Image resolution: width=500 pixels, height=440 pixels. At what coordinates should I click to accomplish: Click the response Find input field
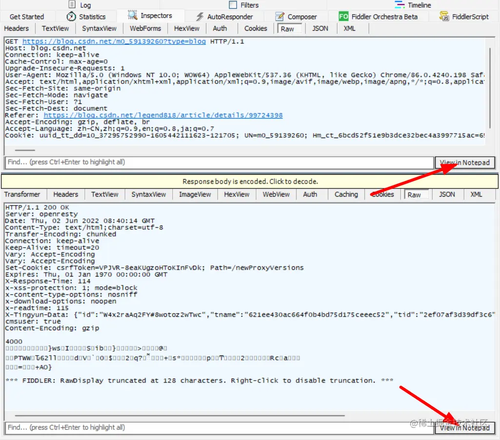[220, 428]
